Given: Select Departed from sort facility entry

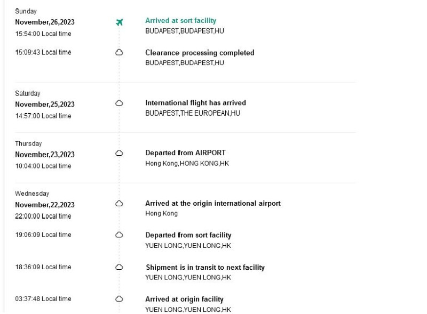Looking at the screenshot, I should pyautogui.click(x=188, y=235).
